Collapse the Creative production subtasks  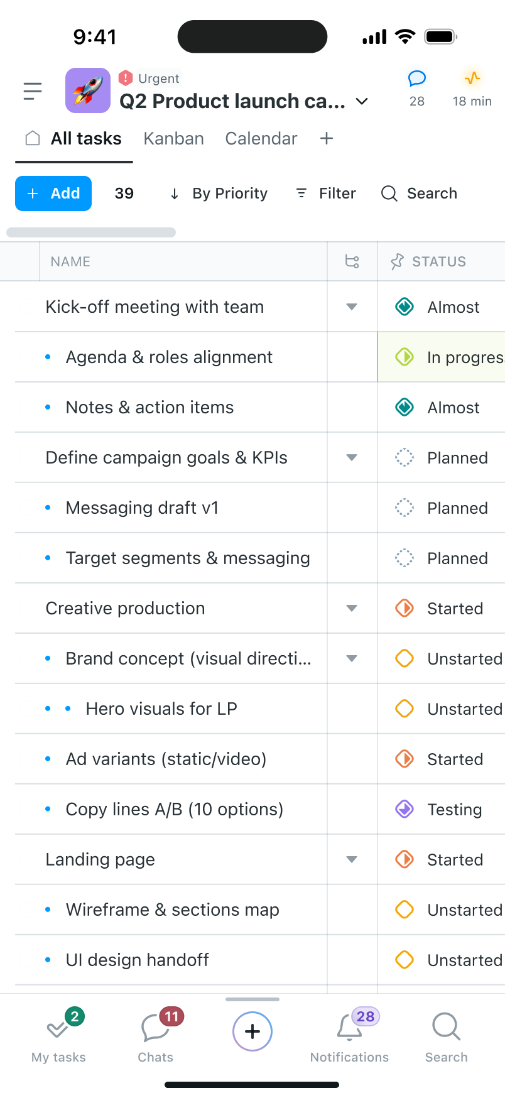(x=352, y=609)
